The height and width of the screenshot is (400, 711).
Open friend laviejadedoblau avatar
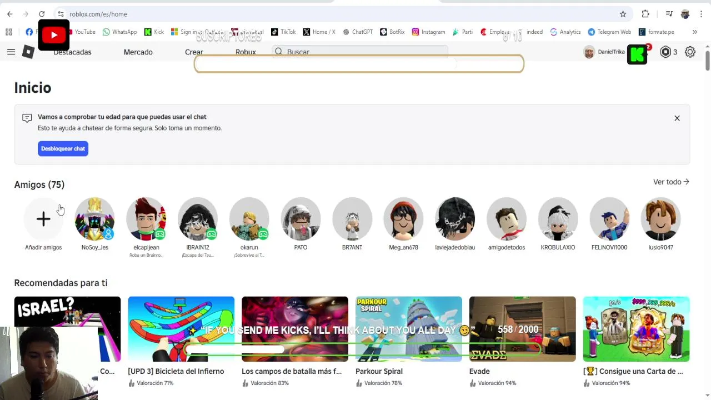[455, 219]
